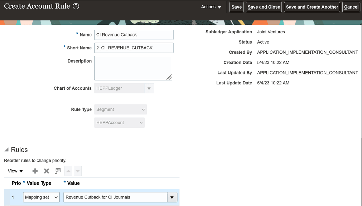Click Last Updated By APPLICATION_IMPLEMENTATION_CONSULTANT value
The height and width of the screenshot is (206, 362).
[308, 73]
